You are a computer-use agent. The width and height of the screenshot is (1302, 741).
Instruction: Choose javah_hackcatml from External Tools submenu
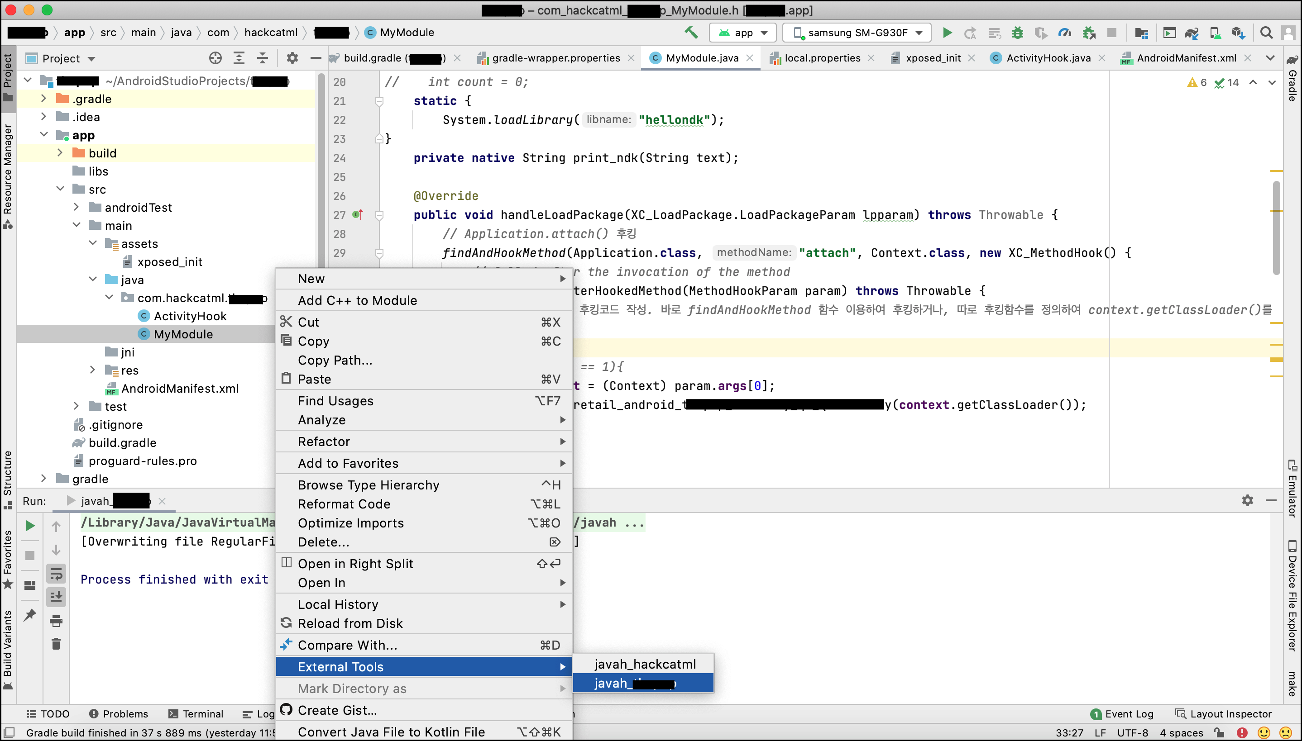coord(644,664)
